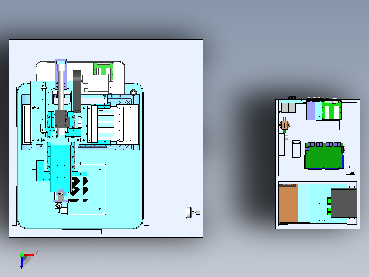The image size is (369, 277).
Task: Click the red X axis arrow of the triad
Action: pyautogui.click(x=29, y=255)
